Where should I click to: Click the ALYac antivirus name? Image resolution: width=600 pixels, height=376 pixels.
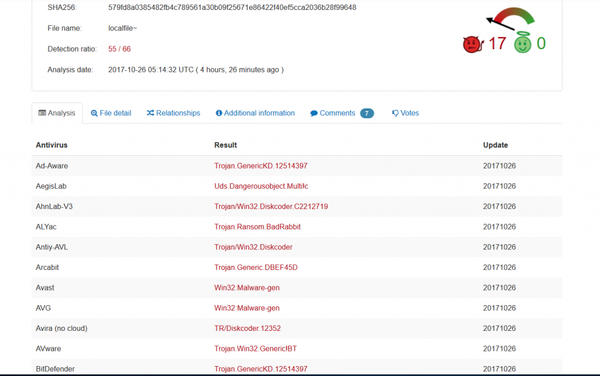point(46,227)
